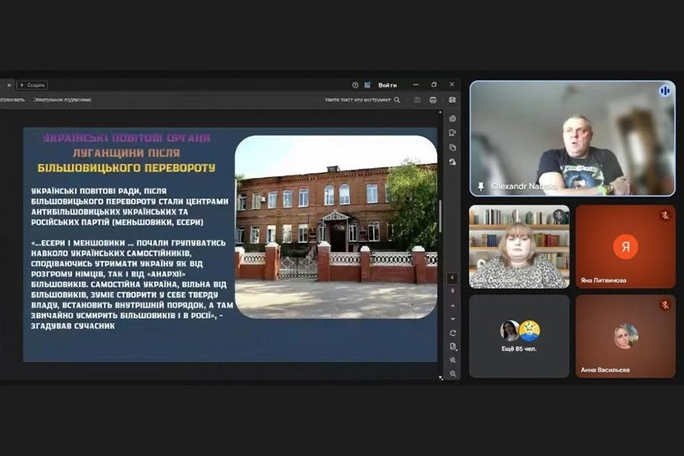The width and height of the screenshot is (684, 456).
Task: Open the help question mark icon
Action: coord(355,85)
